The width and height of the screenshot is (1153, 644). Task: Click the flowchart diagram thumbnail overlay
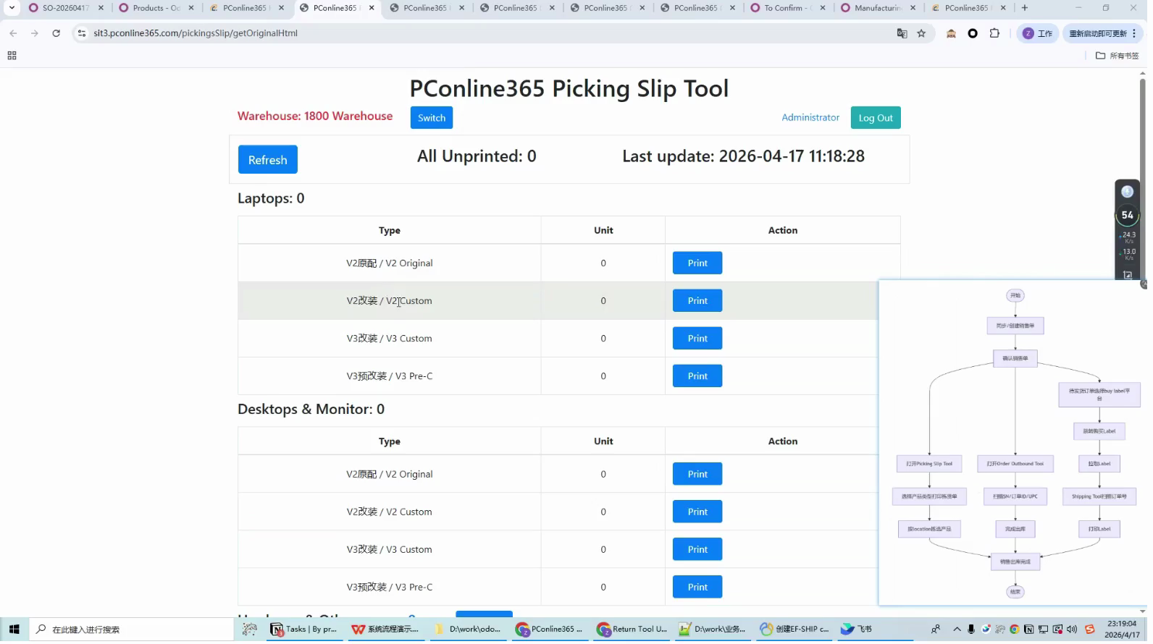[1012, 443]
